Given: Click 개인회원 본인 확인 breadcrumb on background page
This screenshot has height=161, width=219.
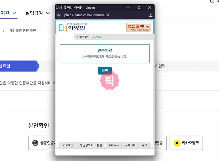Looking at the screenshot, I should [x=22, y=31].
